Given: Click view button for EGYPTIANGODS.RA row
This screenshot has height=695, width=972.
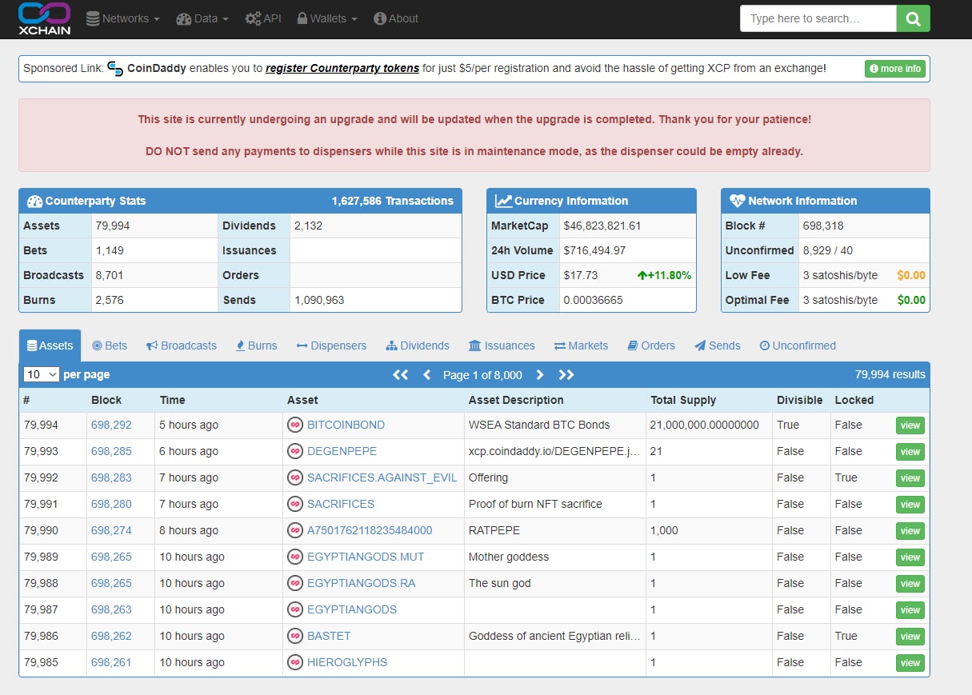Looking at the screenshot, I should pos(910,584).
